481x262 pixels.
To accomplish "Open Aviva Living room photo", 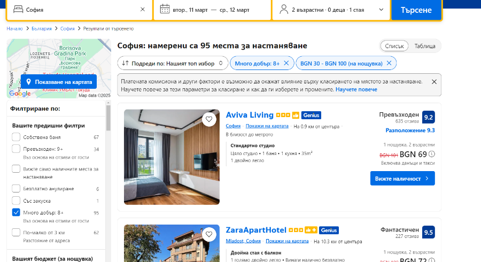I will pos(172,157).
